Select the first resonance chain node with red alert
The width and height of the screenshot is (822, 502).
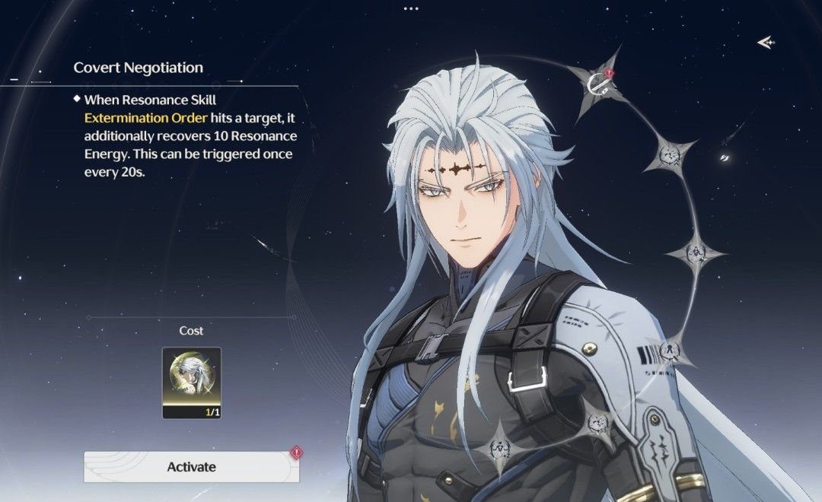point(598,84)
